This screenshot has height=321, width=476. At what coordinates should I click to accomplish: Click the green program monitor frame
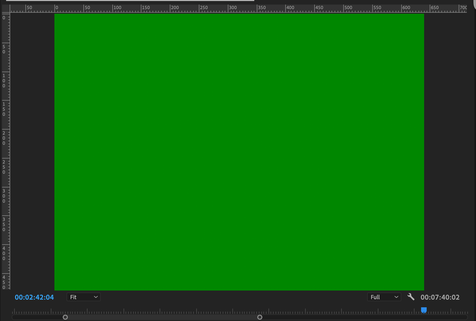coord(239,152)
